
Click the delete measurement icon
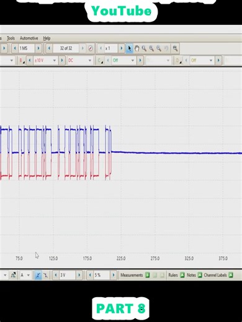click(163, 275)
